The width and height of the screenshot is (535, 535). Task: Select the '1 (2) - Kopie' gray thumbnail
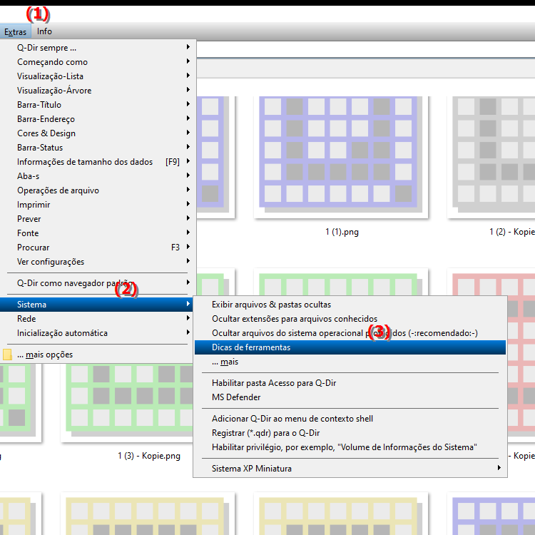[x=491, y=157]
